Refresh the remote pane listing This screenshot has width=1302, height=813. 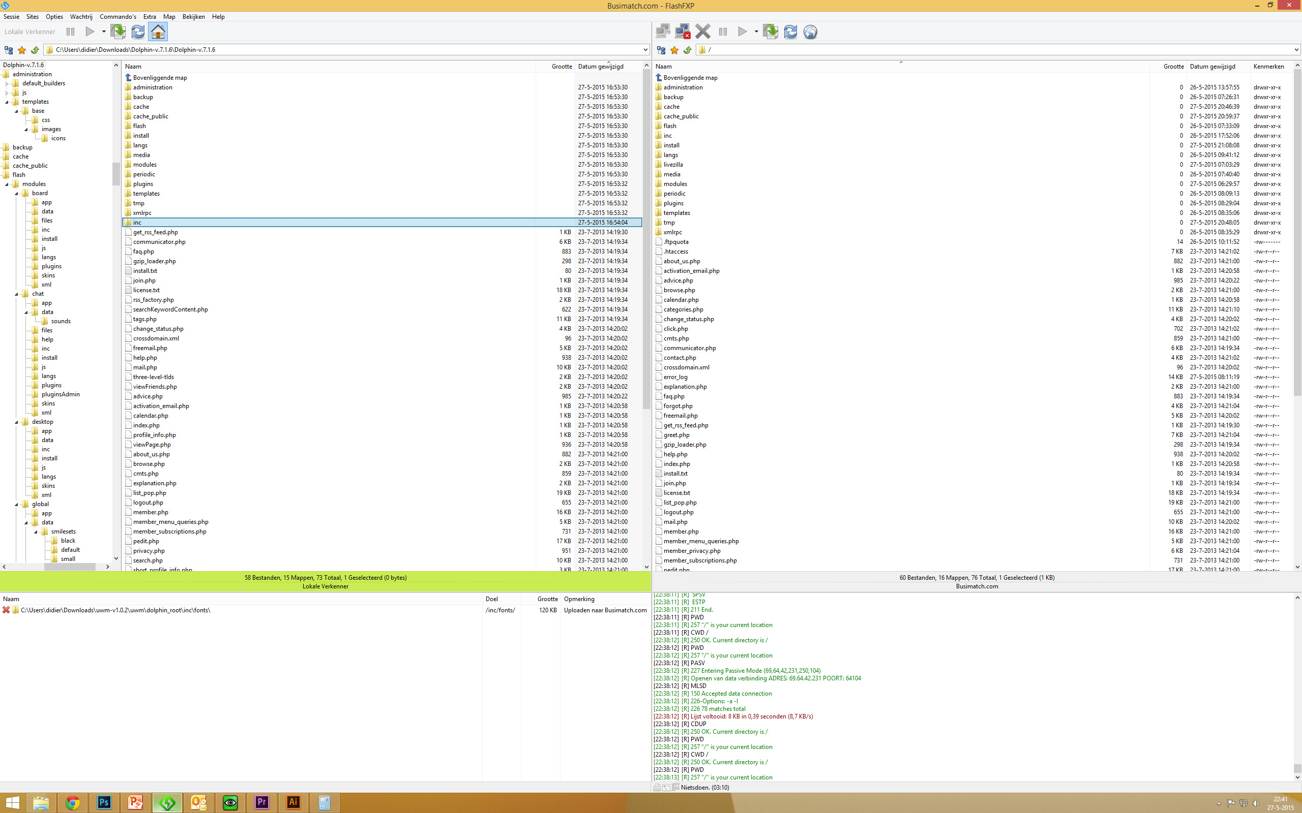[x=790, y=32]
